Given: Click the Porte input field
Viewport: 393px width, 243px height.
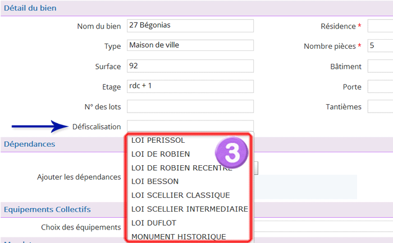Looking at the screenshot, I should [x=380, y=86].
